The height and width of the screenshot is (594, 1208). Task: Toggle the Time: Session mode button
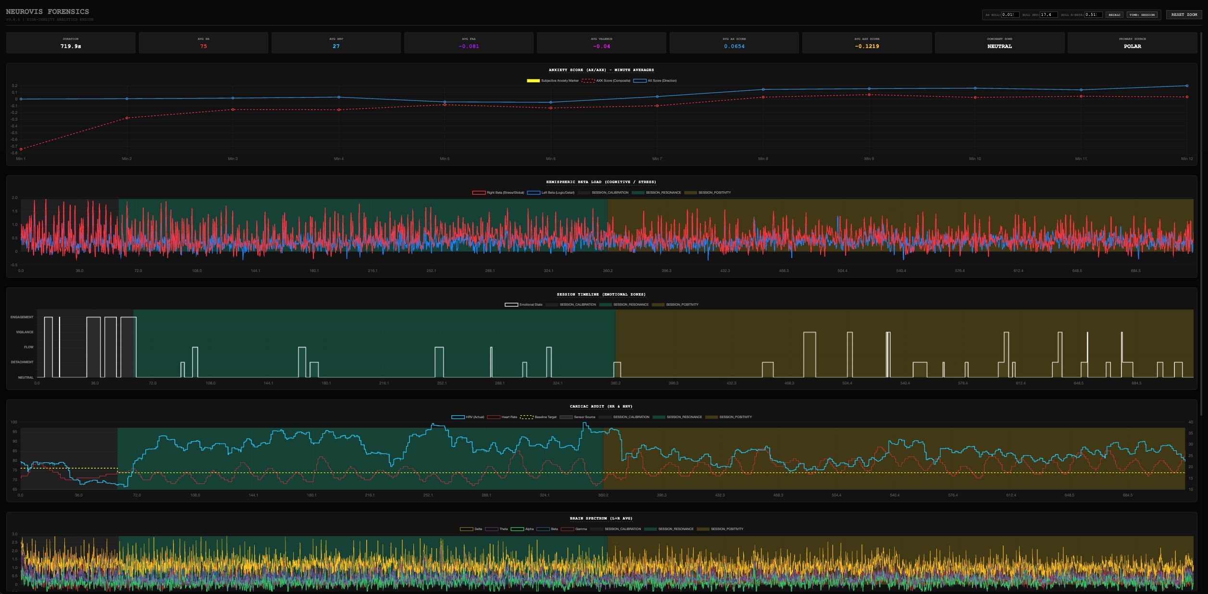(1142, 15)
